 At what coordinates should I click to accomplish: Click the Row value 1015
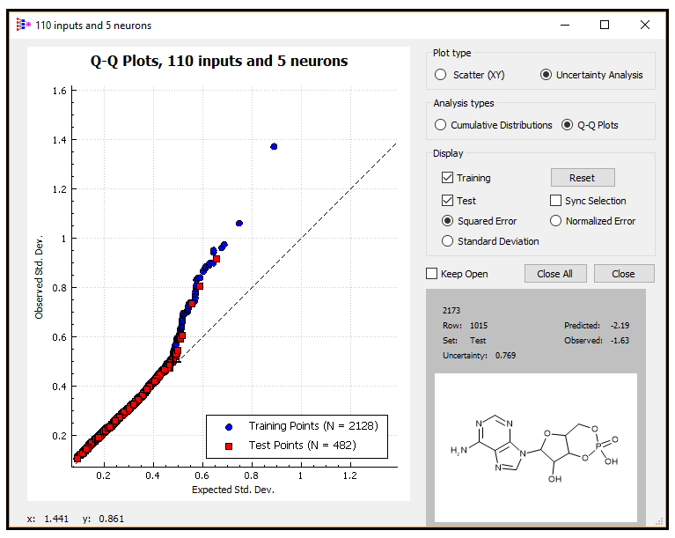click(x=479, y=325)
